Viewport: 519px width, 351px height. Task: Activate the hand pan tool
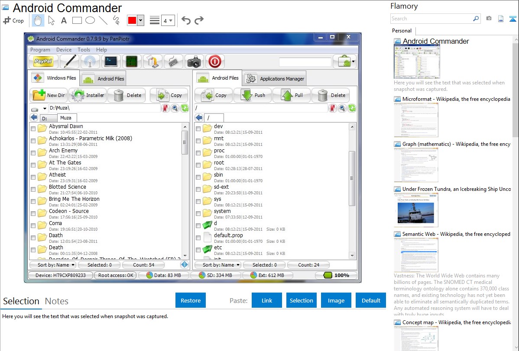click(x=38, y=20)
